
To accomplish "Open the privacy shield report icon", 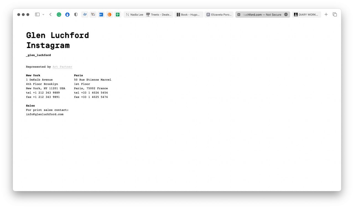I will [x=76, y=15].
